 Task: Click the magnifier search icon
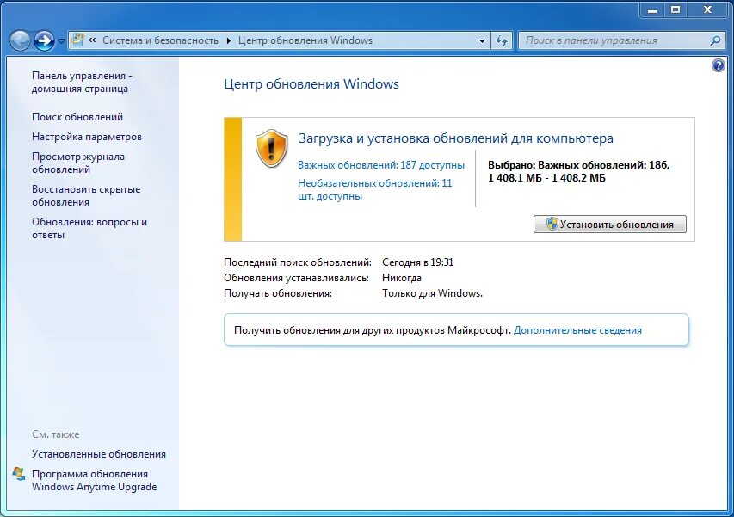(715, 40)
